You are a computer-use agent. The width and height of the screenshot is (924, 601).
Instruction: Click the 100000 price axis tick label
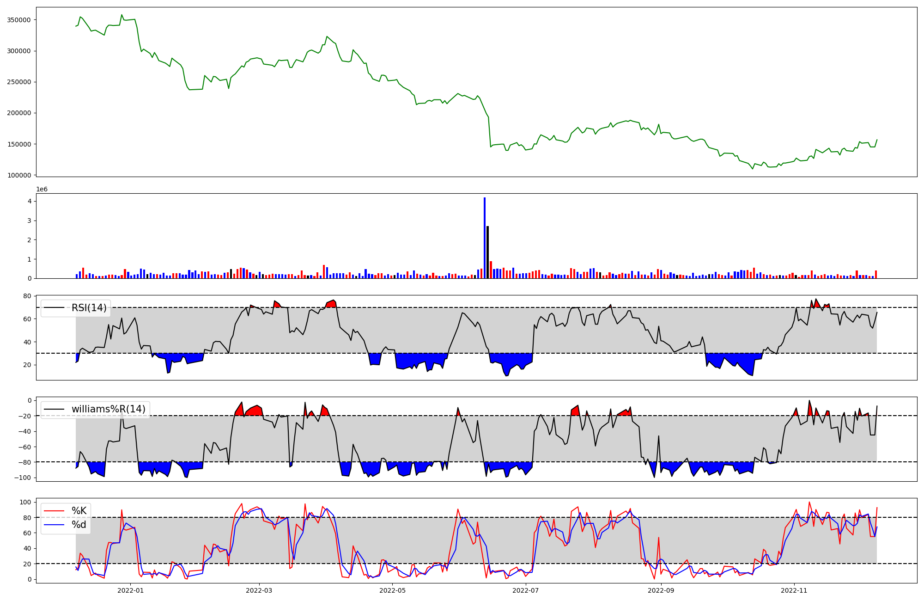pos(19,175)
